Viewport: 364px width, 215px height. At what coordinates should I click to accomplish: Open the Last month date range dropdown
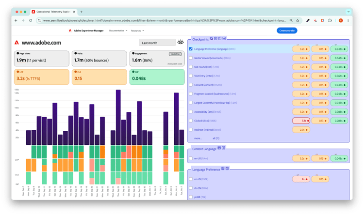157,43
